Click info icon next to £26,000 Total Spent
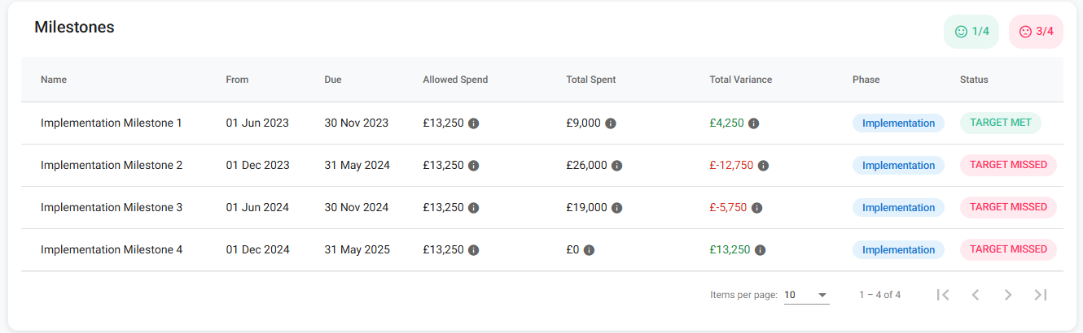 tap(617, 166)
